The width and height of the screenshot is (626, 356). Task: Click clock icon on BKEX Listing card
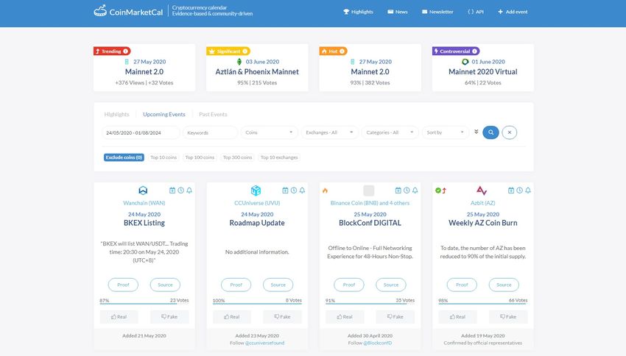click(181, 191)
